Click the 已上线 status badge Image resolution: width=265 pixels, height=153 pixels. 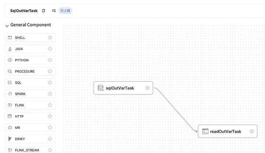click(65, 11)
